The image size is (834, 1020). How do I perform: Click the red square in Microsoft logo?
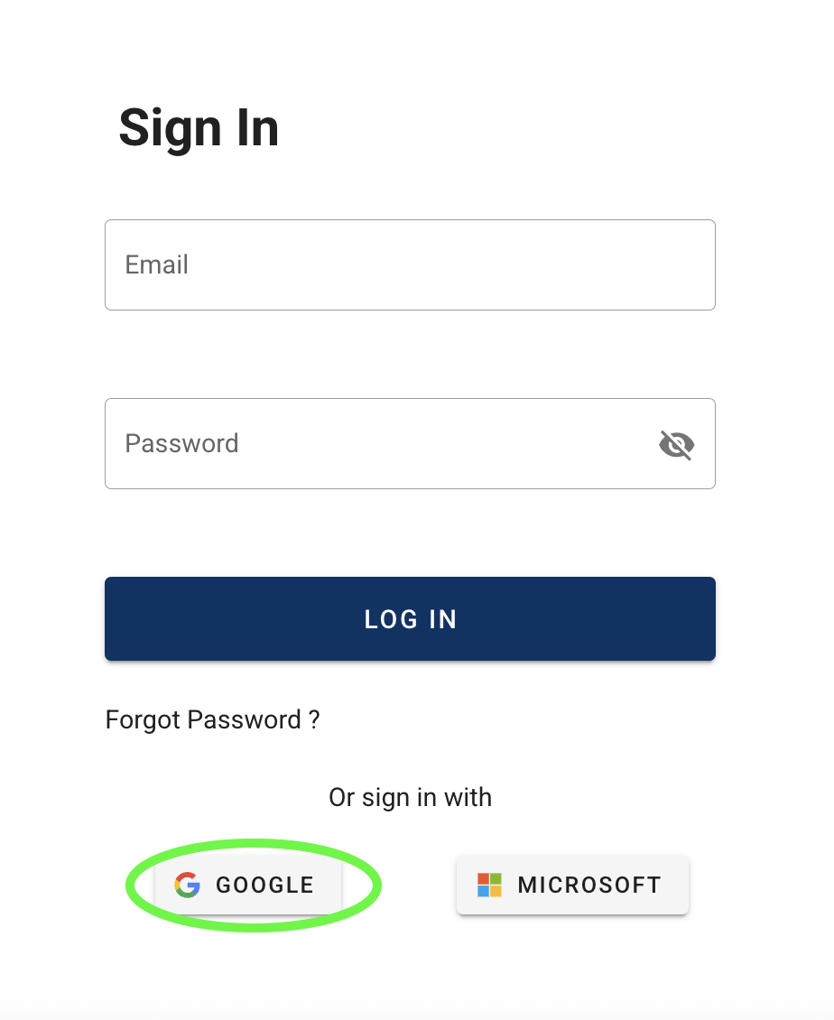click(x=483, y=878)
